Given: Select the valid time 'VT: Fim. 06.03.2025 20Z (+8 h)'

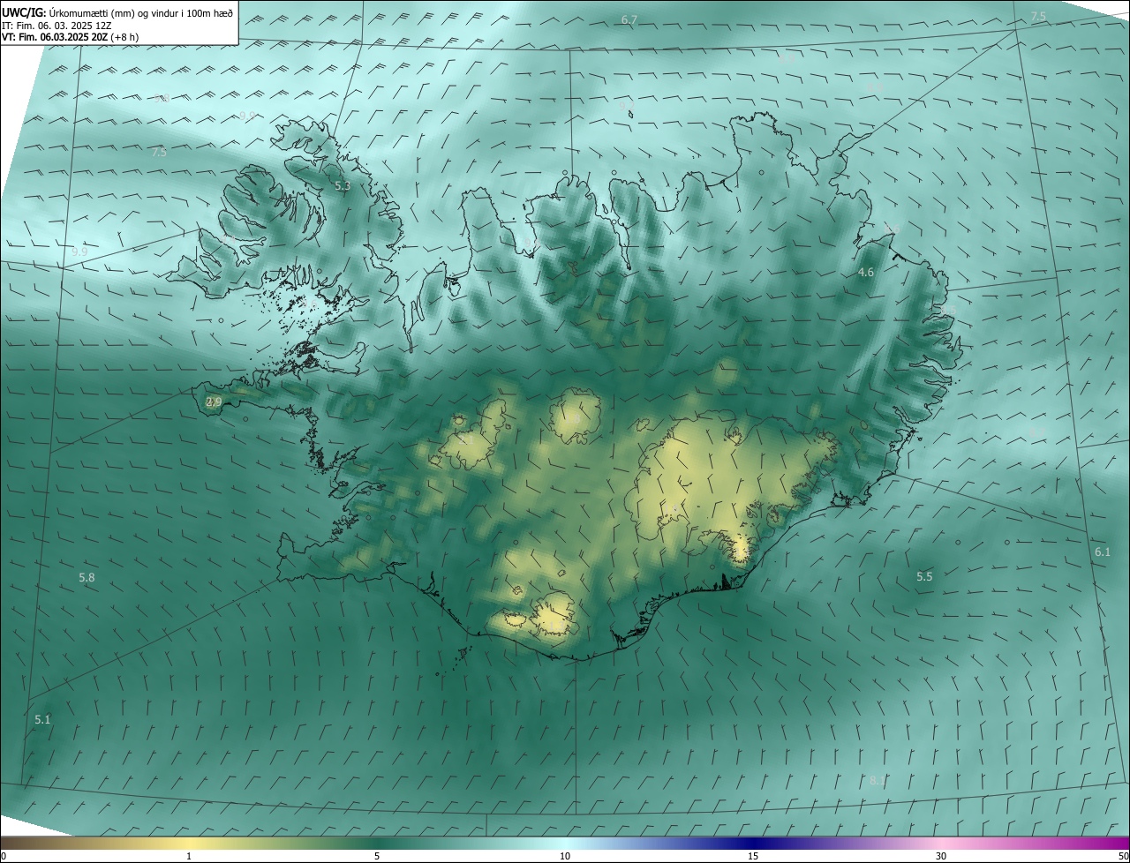Looking at the screenshot, I should [70, 37].
